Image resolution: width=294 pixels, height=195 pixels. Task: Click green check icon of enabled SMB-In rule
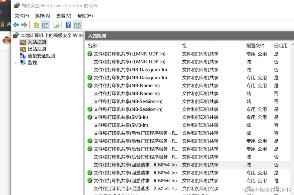click(x=90, y=117)
